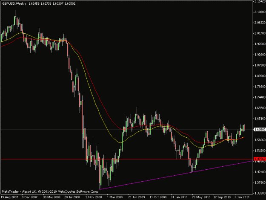
Task: Click the 9 Nov 2008 date label
Action: tap(94, 197)
